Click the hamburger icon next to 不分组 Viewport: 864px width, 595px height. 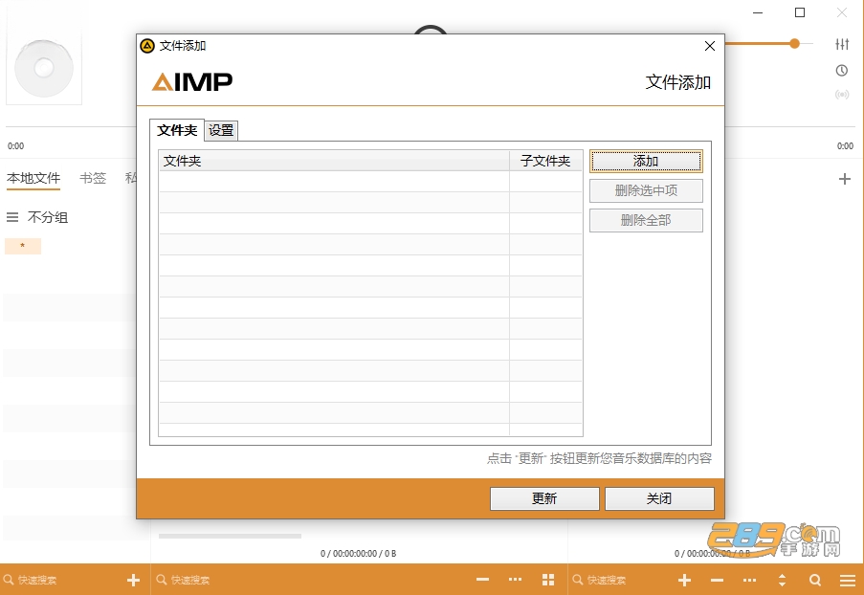(x=12, y=217)
